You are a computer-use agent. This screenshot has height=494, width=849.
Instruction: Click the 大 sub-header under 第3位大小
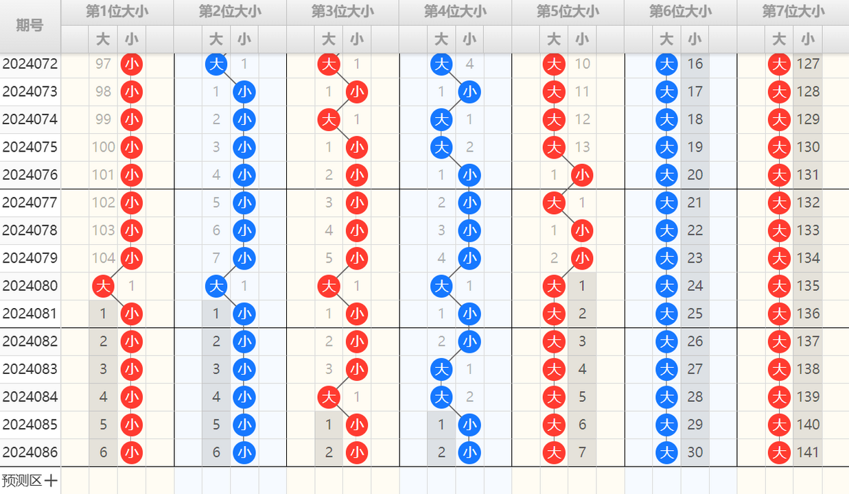point(329,39)
